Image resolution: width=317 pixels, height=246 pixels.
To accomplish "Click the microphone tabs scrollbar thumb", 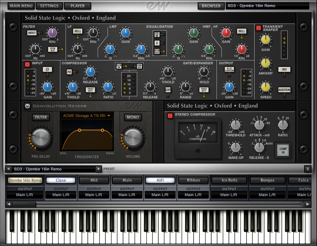I will click(x=24, y=204).
